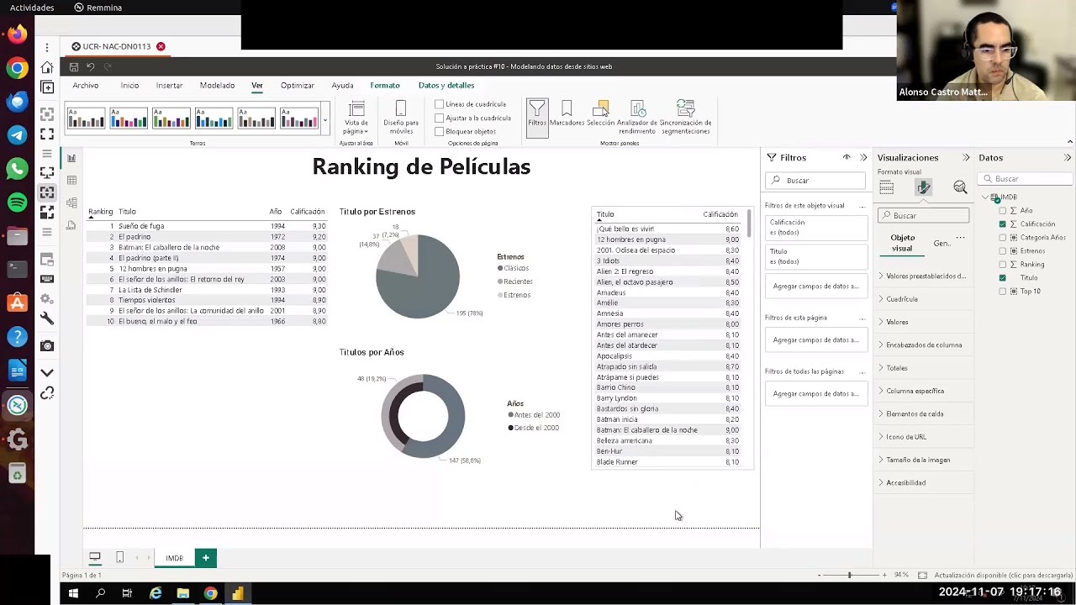The width and height of the screenshot is (1076, 605).
Task: Open the Temas gallery dropdown arrow
Action: 325,120
